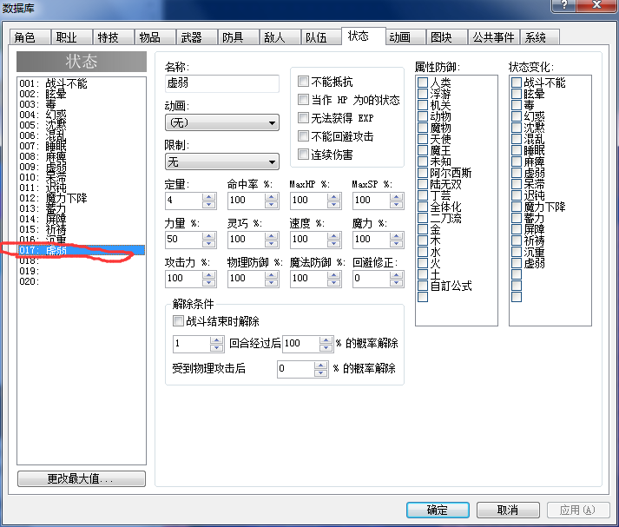This screenshot has height=527, width=619.
Task: Confirm with the 确定 button
Action: coord(438,510)
